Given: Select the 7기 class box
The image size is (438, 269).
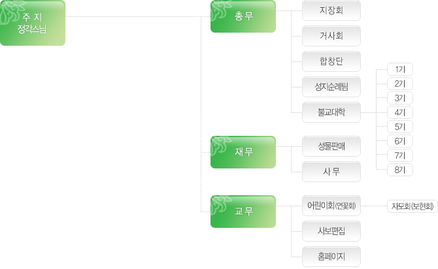Looking at the screenshot, I should [x=400, y=155].
